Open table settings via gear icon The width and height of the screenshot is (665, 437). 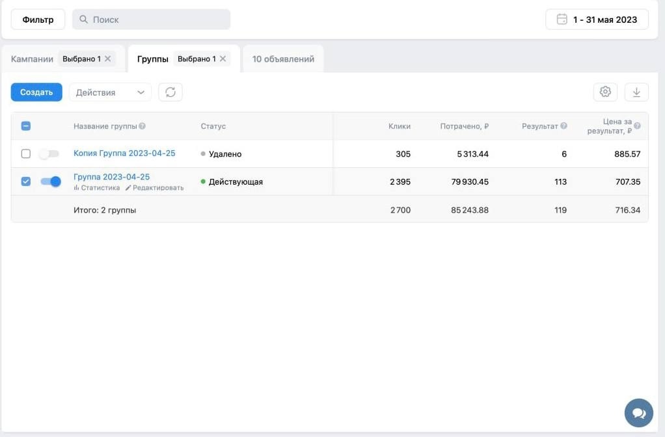click(605, 92)
